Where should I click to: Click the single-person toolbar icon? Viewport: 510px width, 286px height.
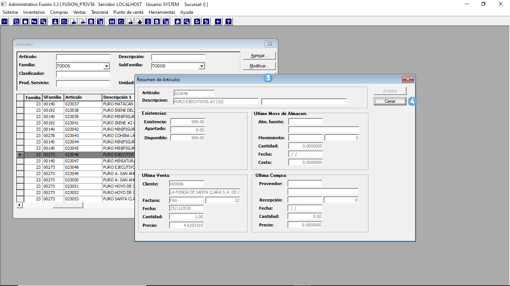pos(55,22)
